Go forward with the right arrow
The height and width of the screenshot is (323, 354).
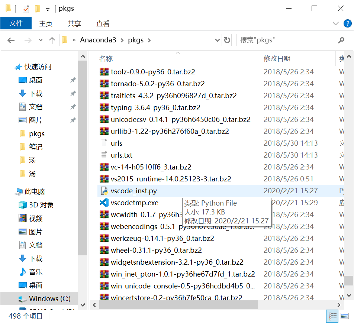tap(28, 41)
